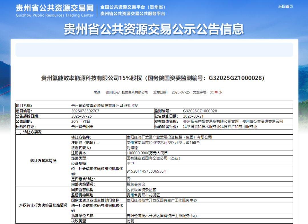This screenshot has width=308, height=224.
Task: Click the 公告截止日期 label cell
Action: pos(168,116)
